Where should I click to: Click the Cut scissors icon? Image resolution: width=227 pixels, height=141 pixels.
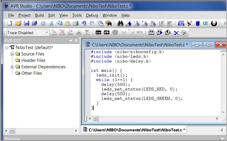[x=51, y=24]
